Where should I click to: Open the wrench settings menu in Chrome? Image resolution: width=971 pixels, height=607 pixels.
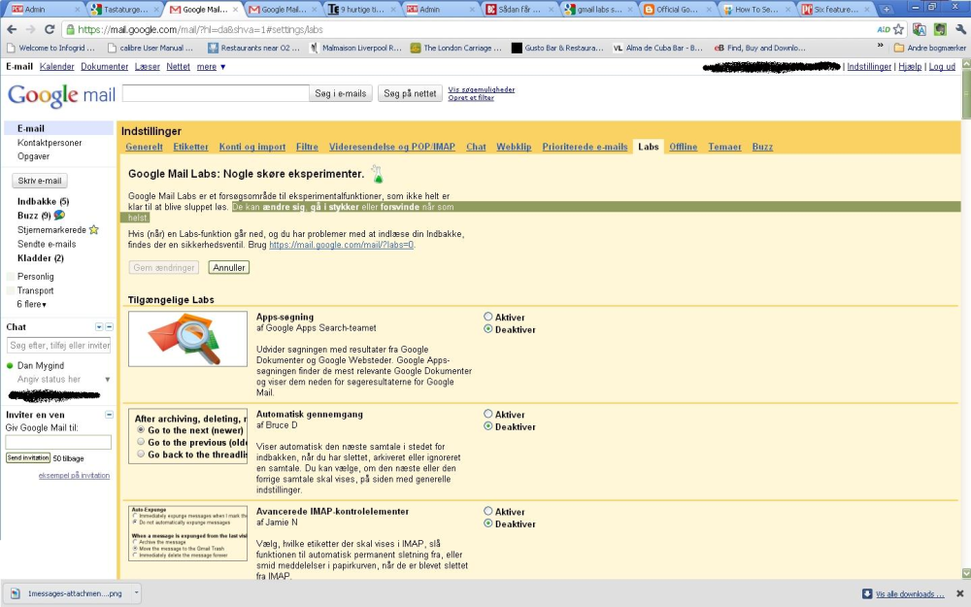pos(960,29)
